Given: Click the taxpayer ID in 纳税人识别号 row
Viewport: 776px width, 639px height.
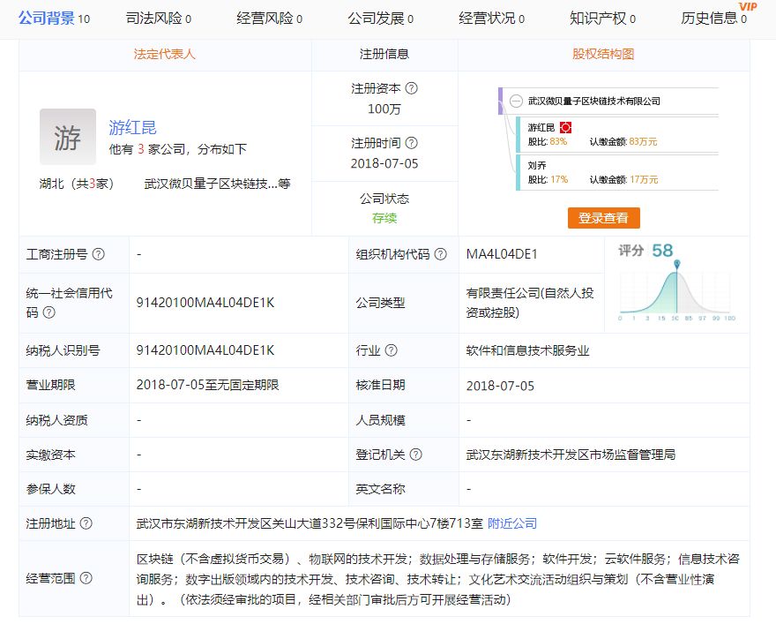Looking at the screenshot, I should 205,350.
